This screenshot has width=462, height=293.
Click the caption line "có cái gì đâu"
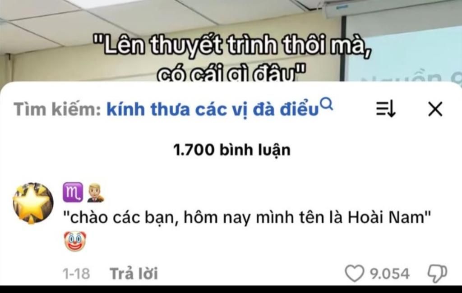(x=231, y=73)
